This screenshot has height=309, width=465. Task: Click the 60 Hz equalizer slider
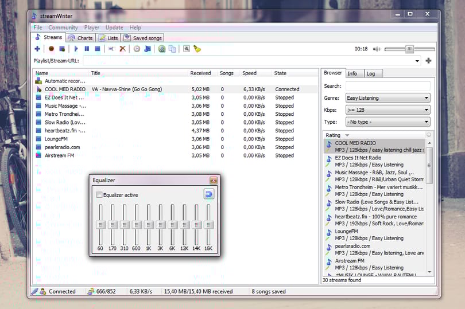coord(100,225)
